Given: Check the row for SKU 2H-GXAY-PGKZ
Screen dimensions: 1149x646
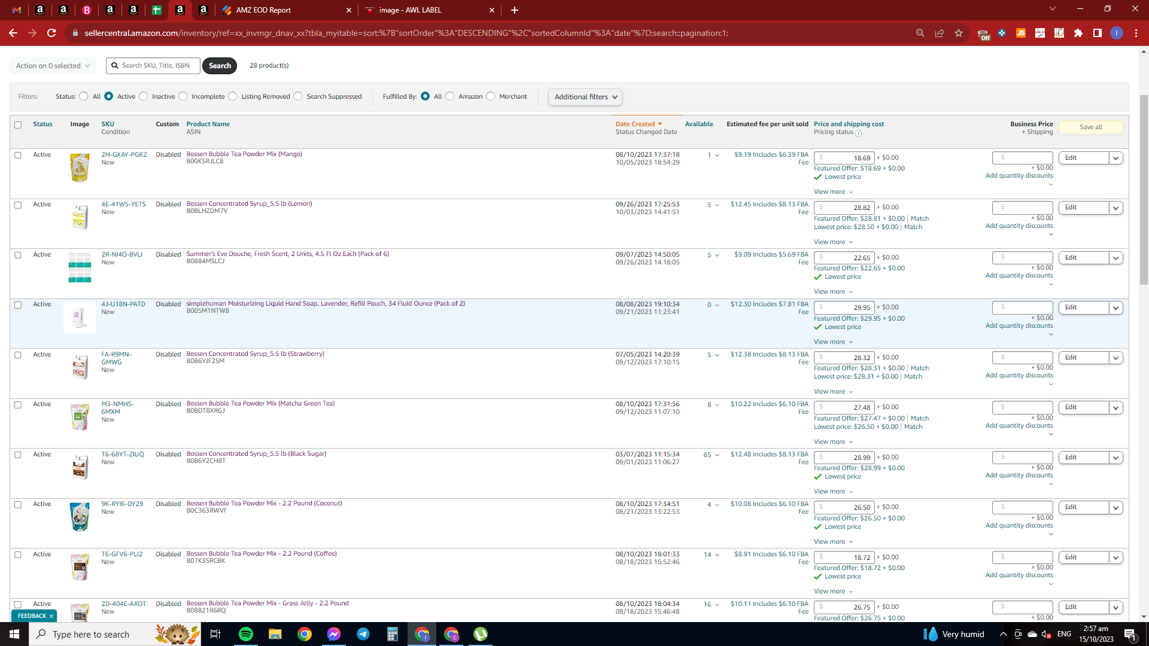Looking at the screenshot, I should tap(18, 156).
